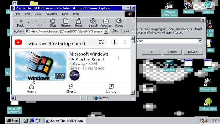Screen dimensions: 220x124
Task: Select the Minesweeper desktop icon
Action: click(208, 85)
